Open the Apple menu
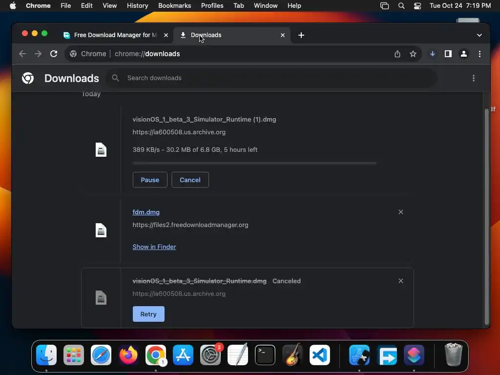 point(13,6)
